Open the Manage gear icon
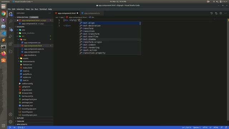 coord(10,122)
